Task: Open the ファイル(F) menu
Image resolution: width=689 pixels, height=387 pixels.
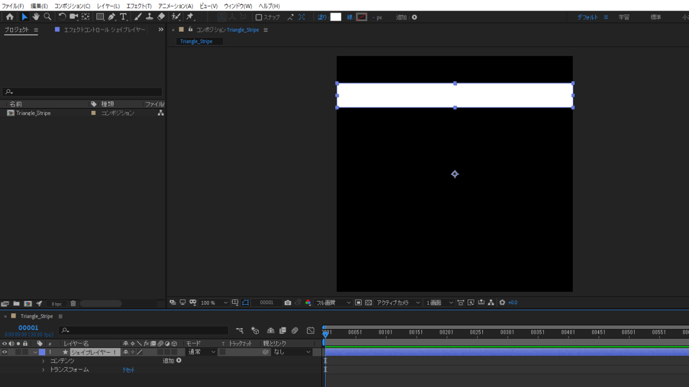Action: (x=13, y=6)
